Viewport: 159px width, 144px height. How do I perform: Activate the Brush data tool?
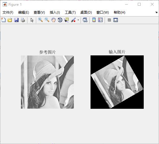coord(73,20)
